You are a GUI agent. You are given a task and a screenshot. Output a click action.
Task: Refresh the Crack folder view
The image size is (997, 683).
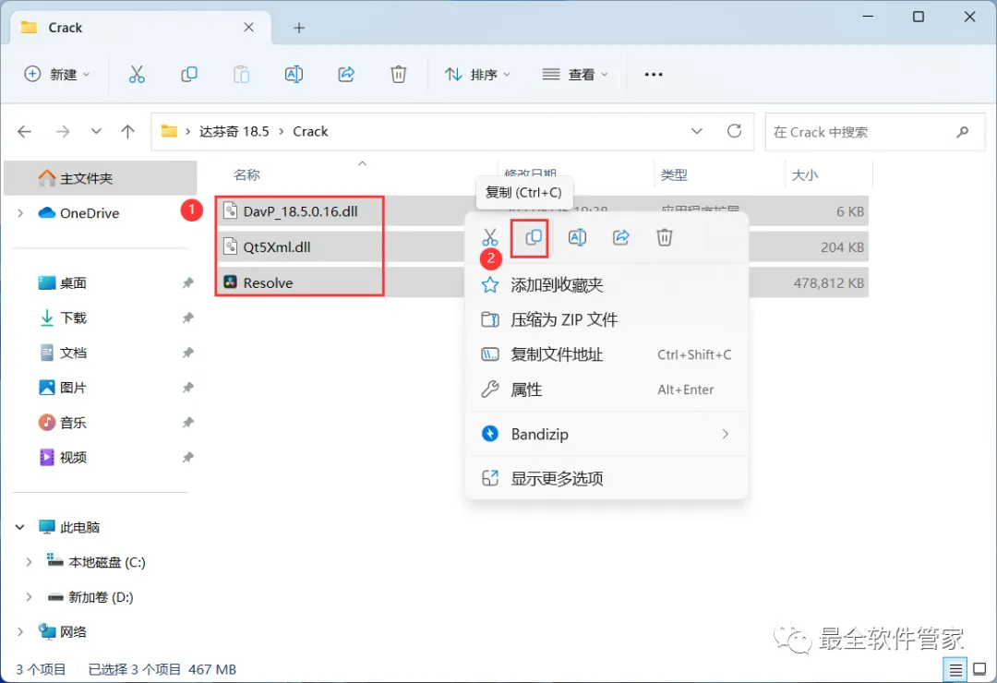coord(735,131)
